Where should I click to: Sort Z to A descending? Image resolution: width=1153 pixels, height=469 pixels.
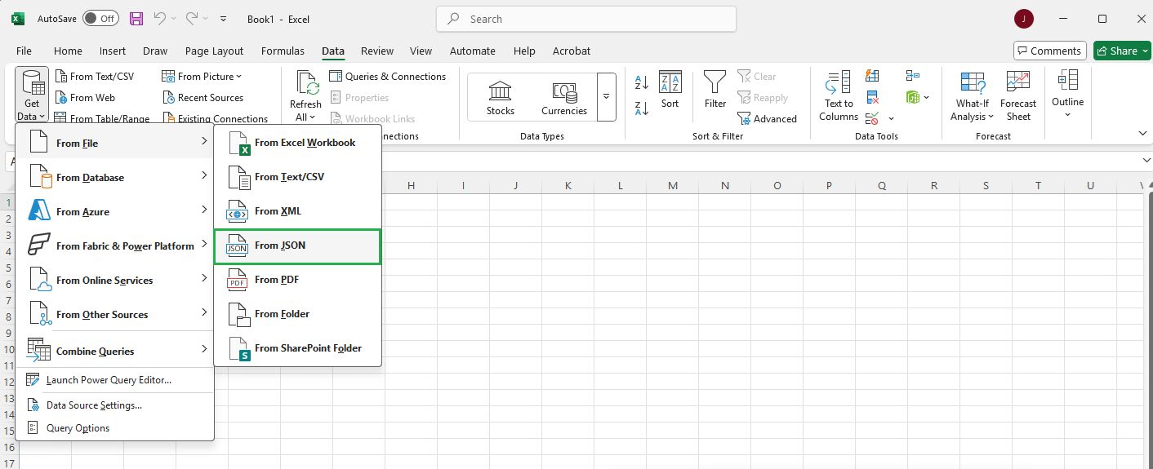point(642,108)
